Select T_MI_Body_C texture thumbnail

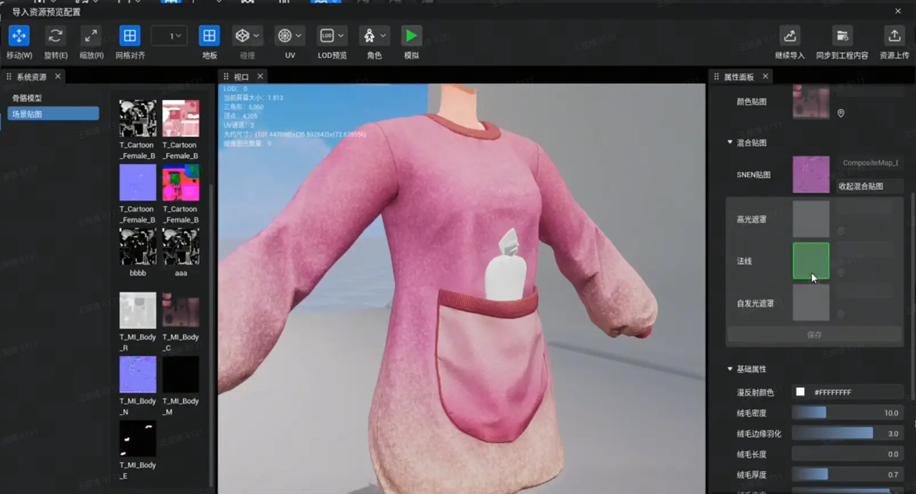(181, 310)
